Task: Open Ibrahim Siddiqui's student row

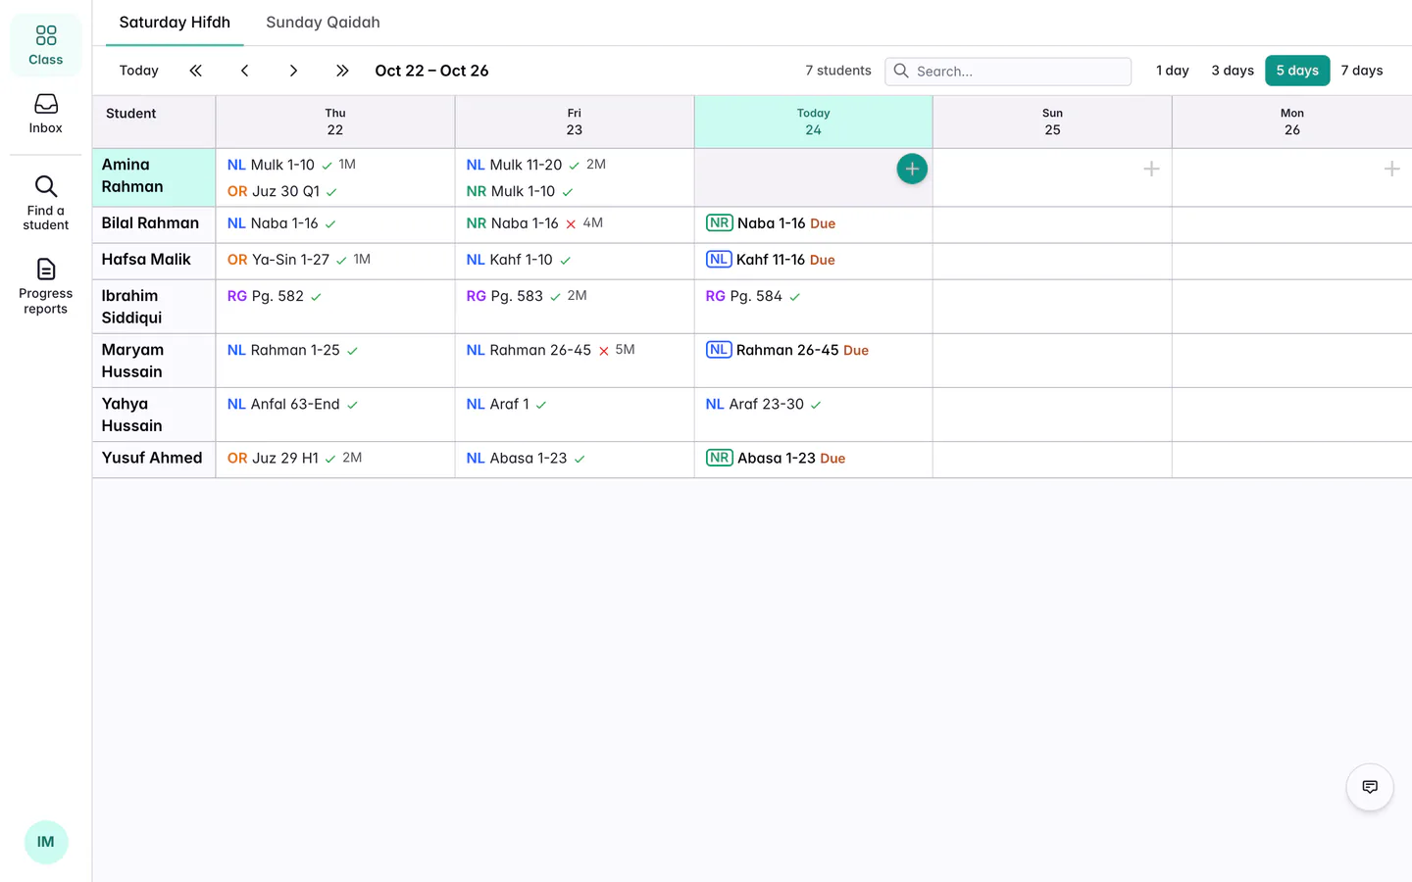Action: (x=154, y=307)
